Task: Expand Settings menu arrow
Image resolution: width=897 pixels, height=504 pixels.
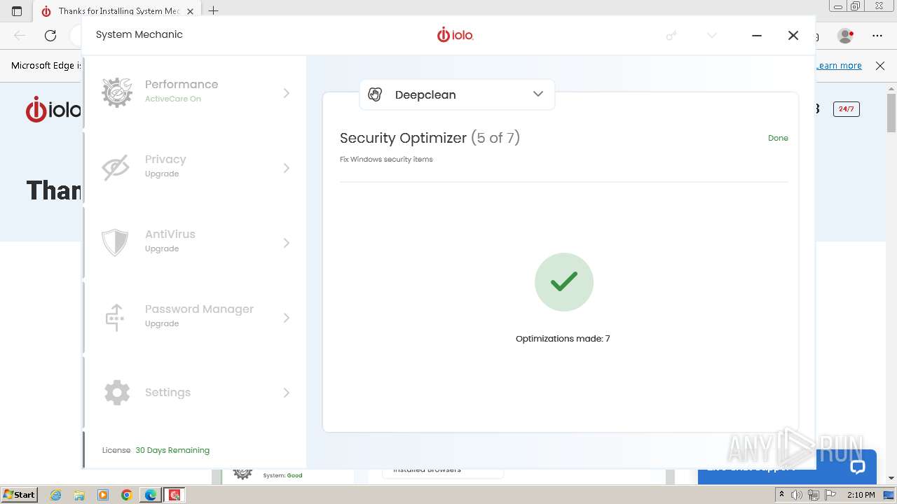Action: click(x=286, y=392)
